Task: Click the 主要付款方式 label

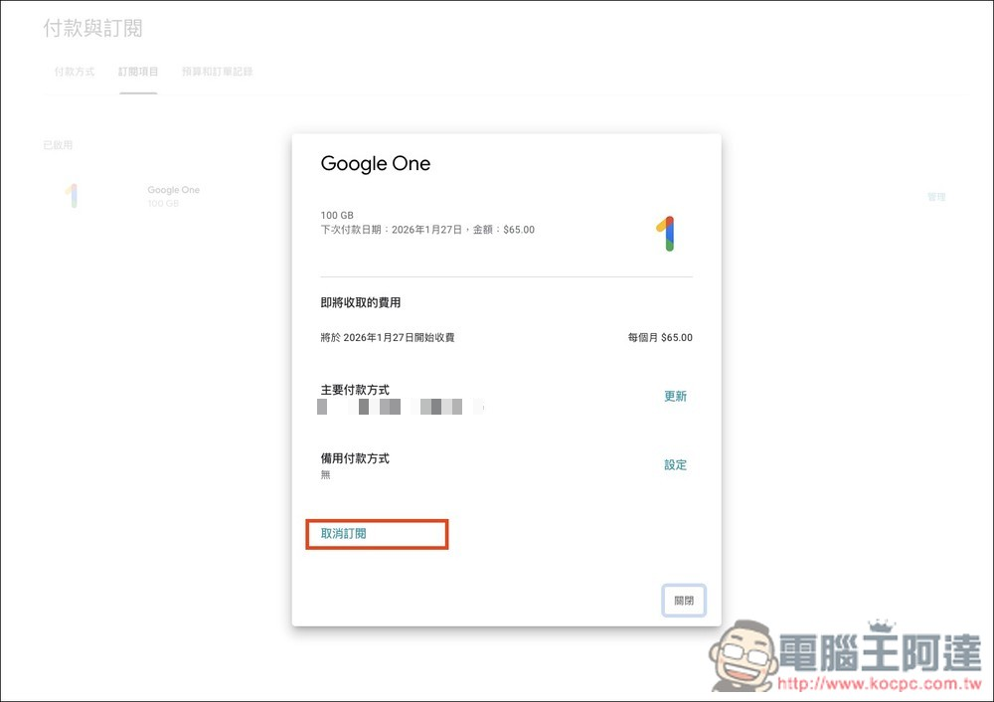Action: coord(355,390)
